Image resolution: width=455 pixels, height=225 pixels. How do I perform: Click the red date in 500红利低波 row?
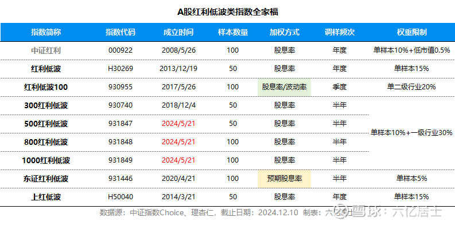(178, 124)
